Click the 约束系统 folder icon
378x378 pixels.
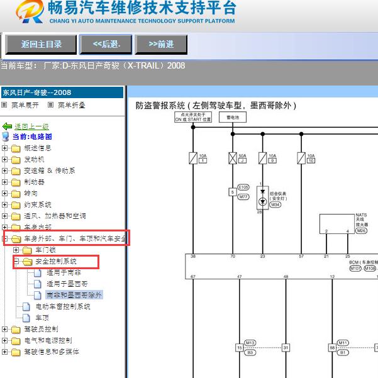[x=16, y=205]
